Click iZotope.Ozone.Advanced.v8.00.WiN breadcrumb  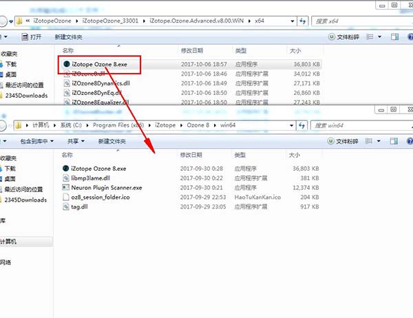[x=196, y=21]
